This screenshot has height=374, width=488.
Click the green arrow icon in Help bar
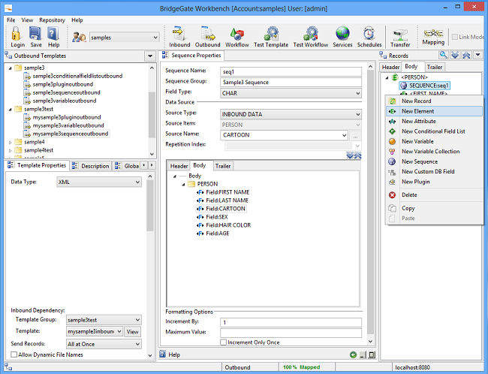353,354
